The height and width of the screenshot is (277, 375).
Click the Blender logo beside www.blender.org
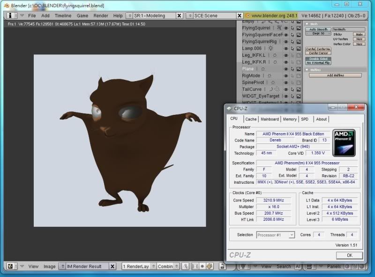[x=248, y=15]
